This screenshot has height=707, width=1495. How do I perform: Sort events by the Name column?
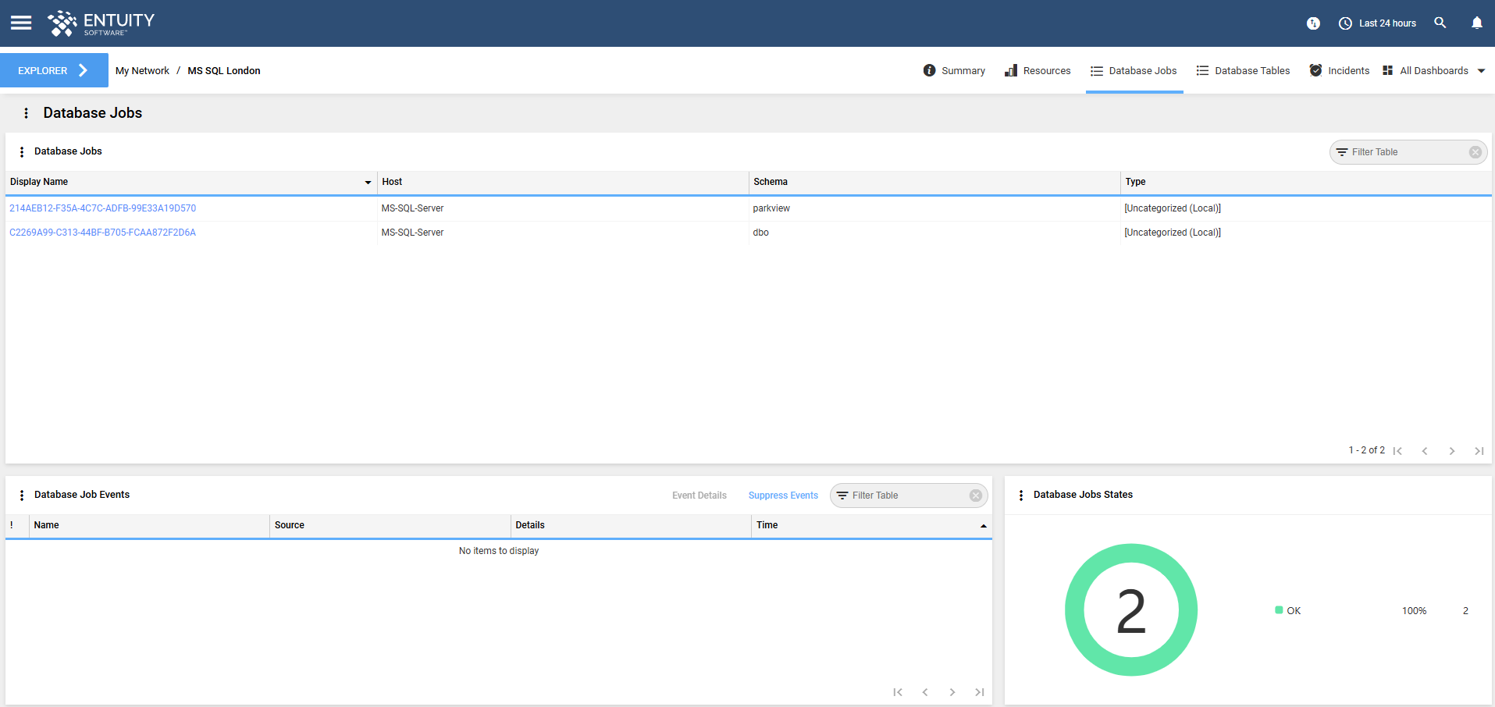point(149,525)
